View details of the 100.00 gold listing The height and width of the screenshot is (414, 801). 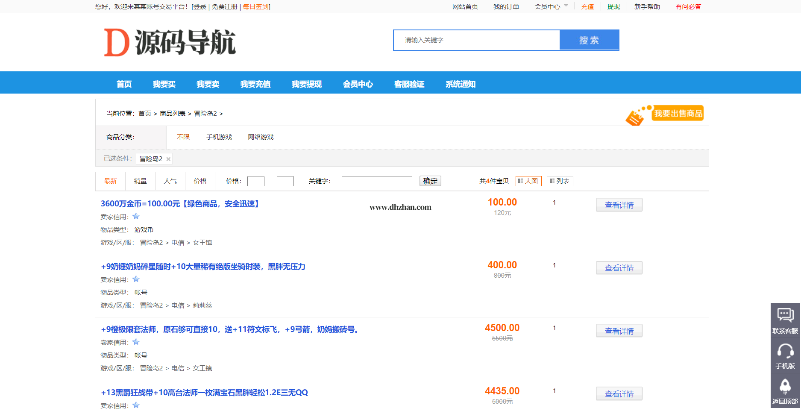[x=619, y=205]
